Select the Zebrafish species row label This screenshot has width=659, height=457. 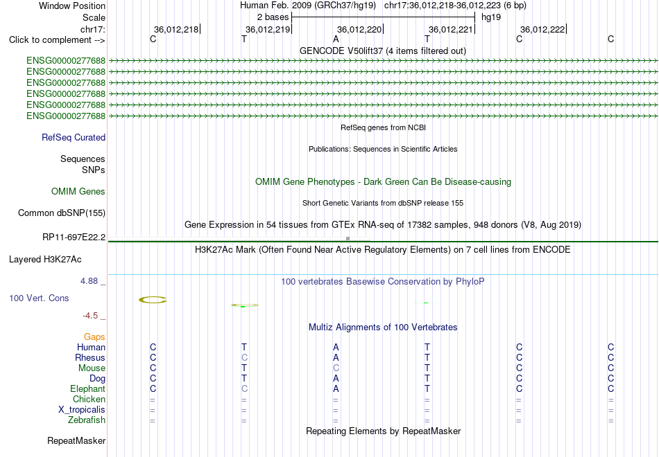click(87, 420)
